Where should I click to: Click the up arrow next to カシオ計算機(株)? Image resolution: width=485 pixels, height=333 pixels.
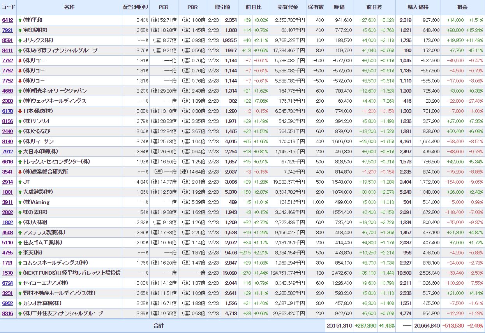[20, 303]
